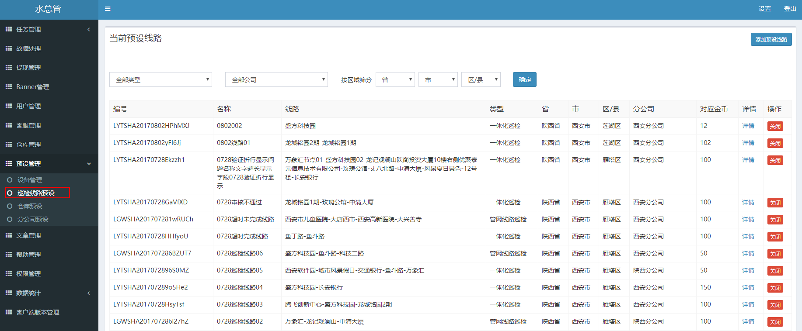Open 详情 for 0728审核不通过

[x=748, y=202]
